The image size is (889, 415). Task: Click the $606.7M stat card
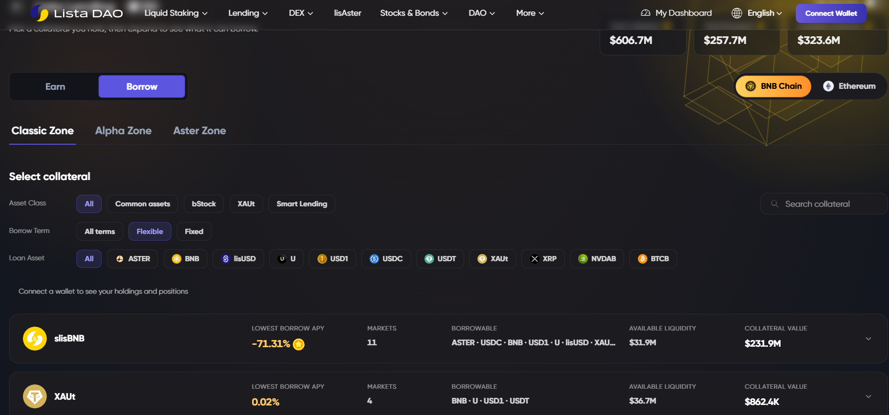point(643,40)
